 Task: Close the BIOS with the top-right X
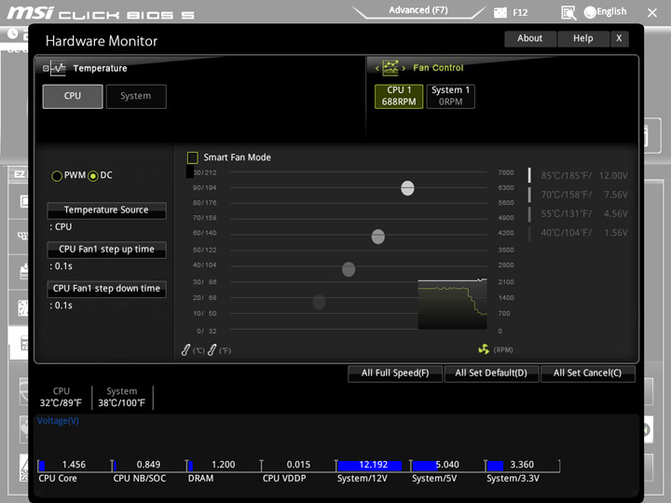(x=651, y=13)
